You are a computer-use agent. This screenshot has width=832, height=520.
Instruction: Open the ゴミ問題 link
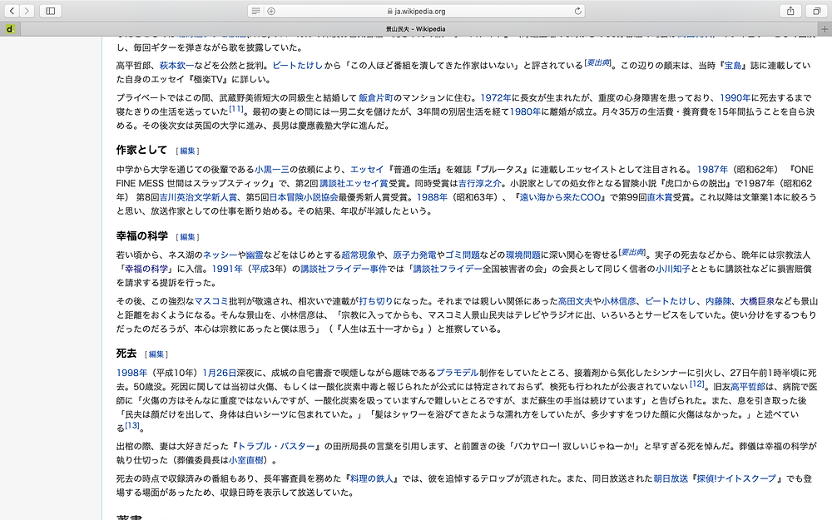(462, 255)
